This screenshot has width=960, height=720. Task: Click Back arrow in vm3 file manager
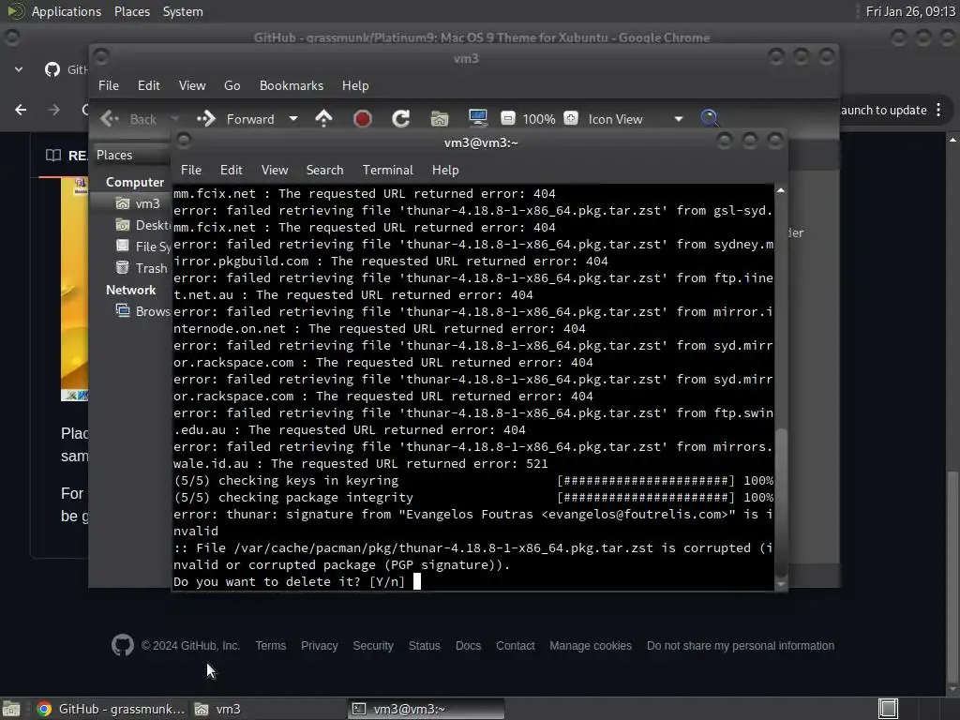110,119
